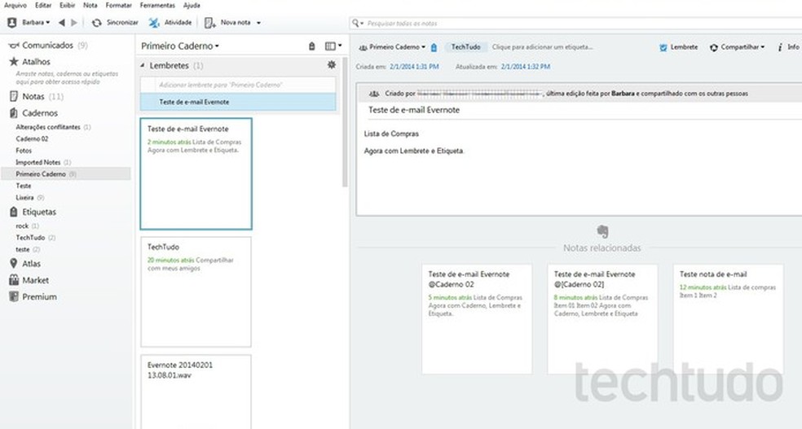802x429 pixels.
Task: Open Comunicados in the sidebar
Action: point(47,46)
